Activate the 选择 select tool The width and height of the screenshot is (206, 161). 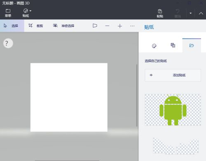click(12, 26)
